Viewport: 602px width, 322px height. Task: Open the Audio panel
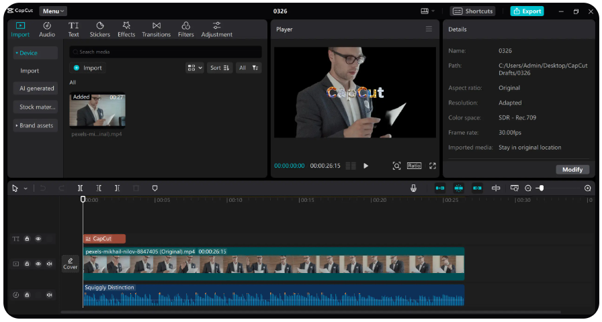point(47,30)
